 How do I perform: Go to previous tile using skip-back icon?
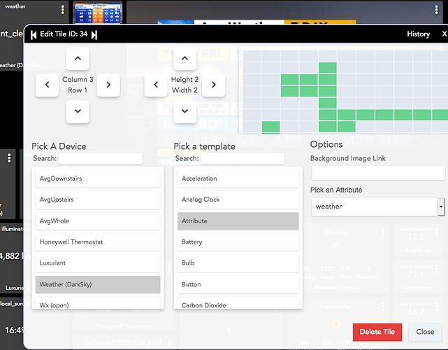[33, 34]
